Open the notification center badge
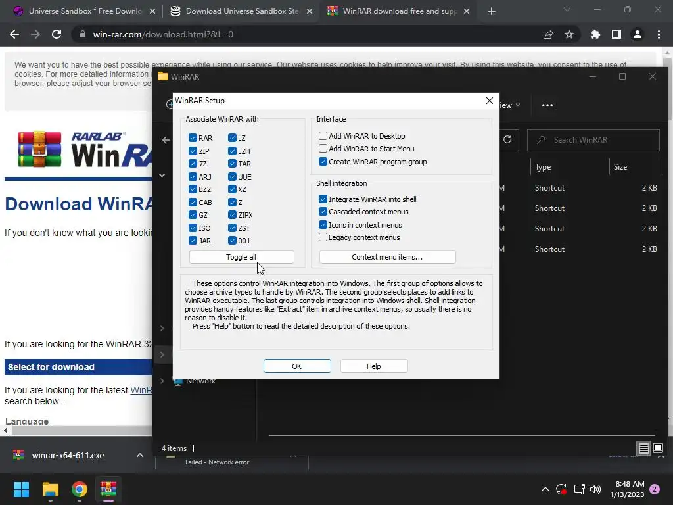The height and width of the screenshot is (505, 673). (655, 489)
